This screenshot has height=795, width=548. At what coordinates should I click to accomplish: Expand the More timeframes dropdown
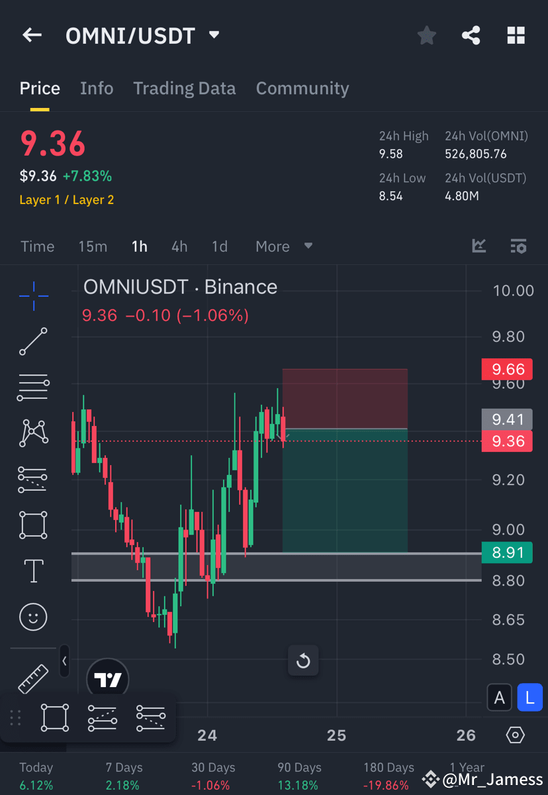tap(283, 246)
